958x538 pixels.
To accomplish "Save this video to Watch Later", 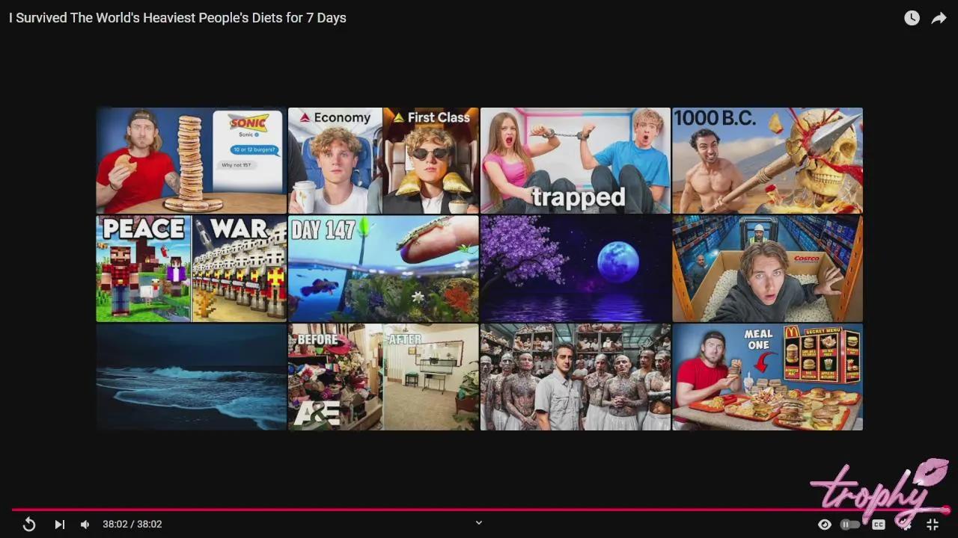I will coord(912,17).
